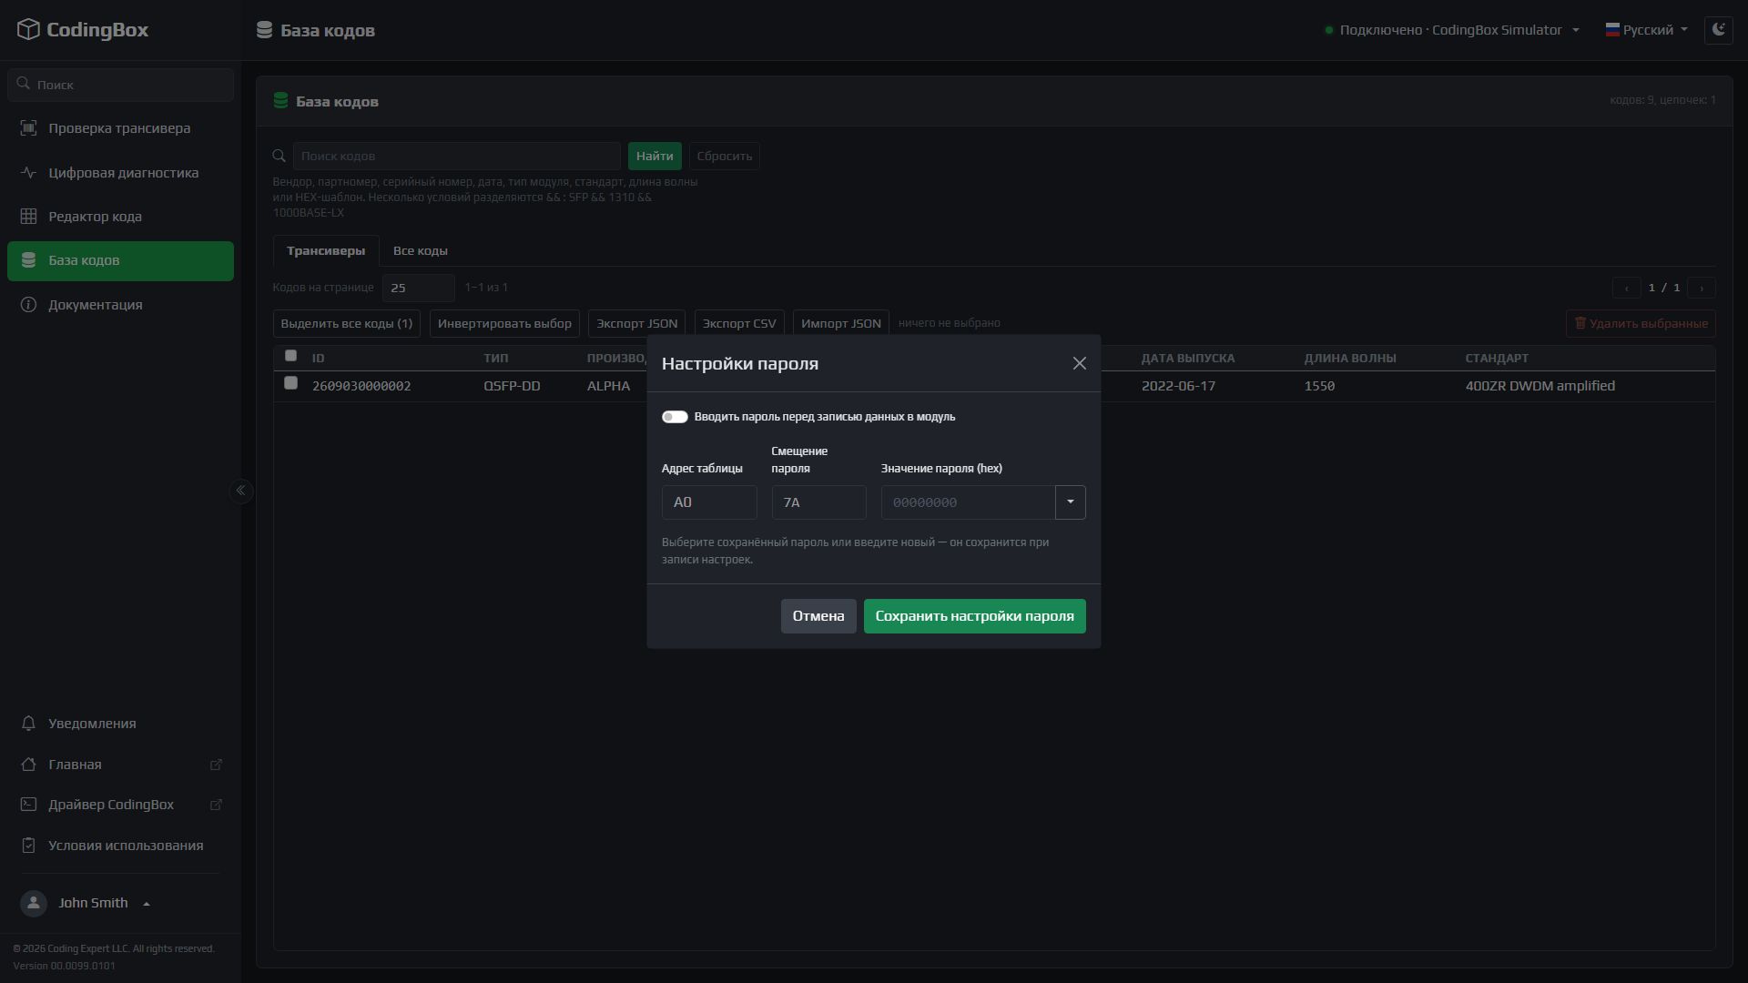This screenshot has height=983, width=1748.
Task: Click Выделить все коды (1)
Action: click(347, 323)
